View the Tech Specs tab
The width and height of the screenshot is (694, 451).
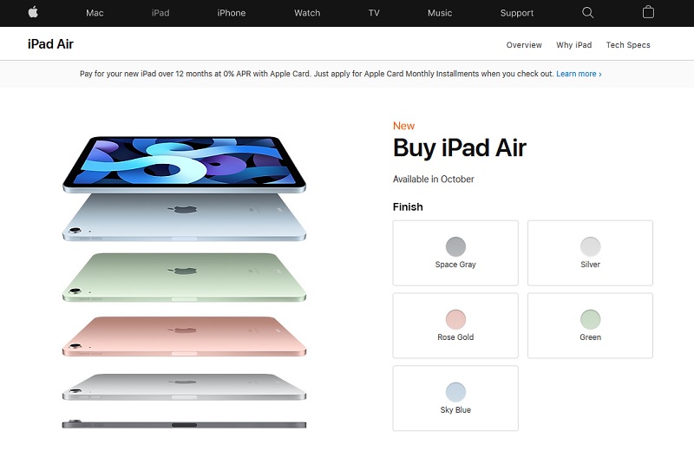pyautogui.click(x=628, y=45)
